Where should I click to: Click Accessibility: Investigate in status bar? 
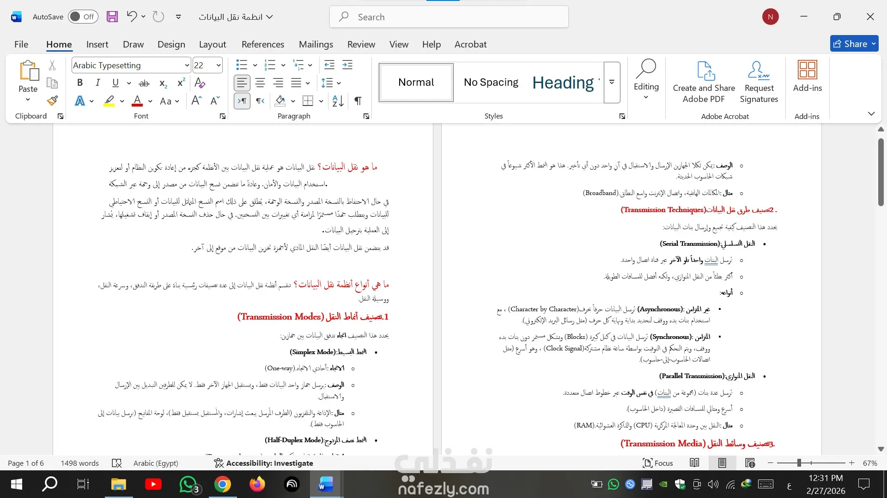(x=263, y=463)
